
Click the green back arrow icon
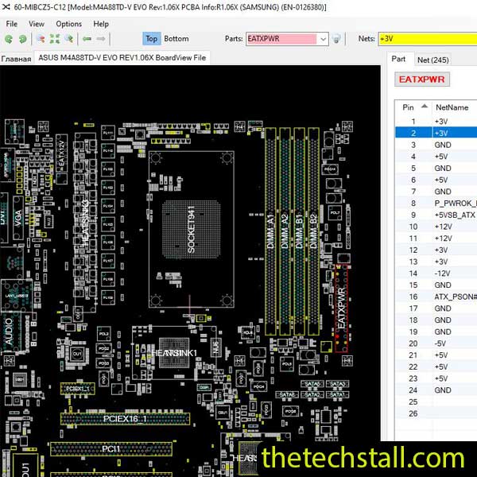click(x=87, y=39)
